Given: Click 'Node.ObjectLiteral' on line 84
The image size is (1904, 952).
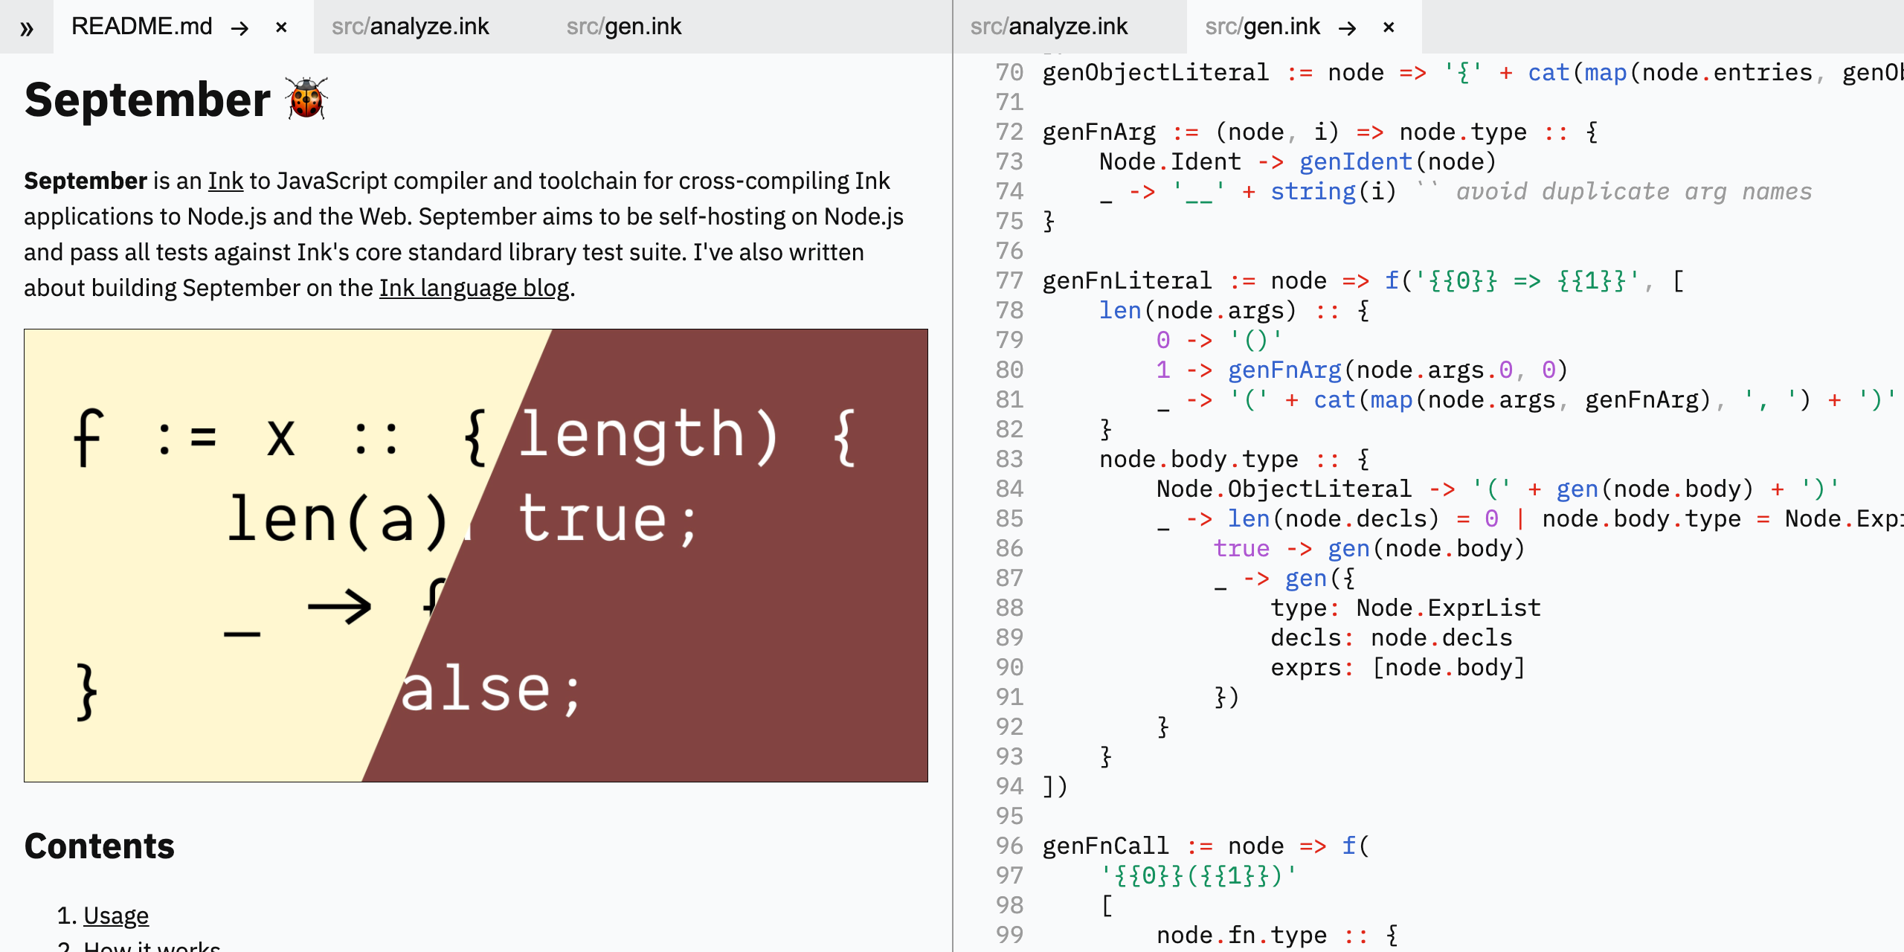Looking at the screenshot, I should click(1284, 489).
